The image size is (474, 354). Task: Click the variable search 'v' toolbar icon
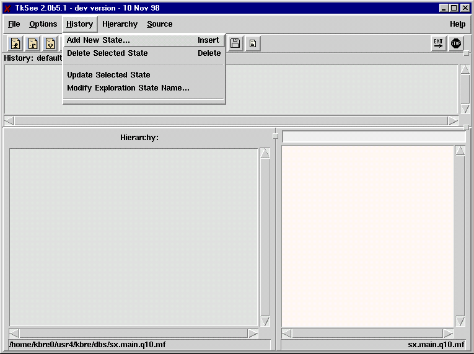coord(50,43)
